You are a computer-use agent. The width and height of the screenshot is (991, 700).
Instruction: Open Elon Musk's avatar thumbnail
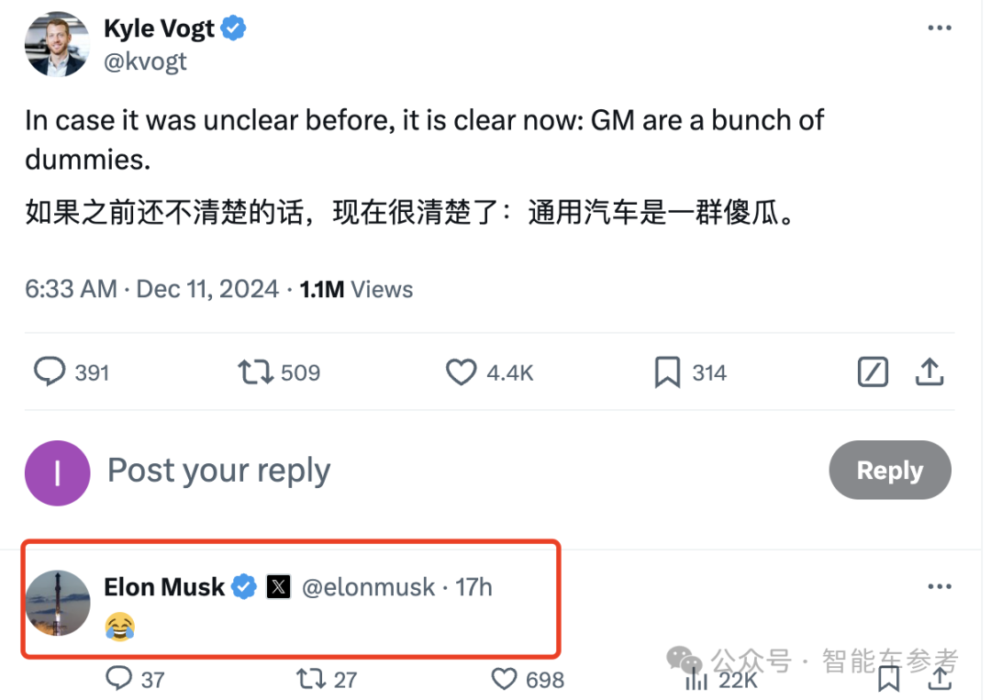pyautogui.click(x=57, y=603)
